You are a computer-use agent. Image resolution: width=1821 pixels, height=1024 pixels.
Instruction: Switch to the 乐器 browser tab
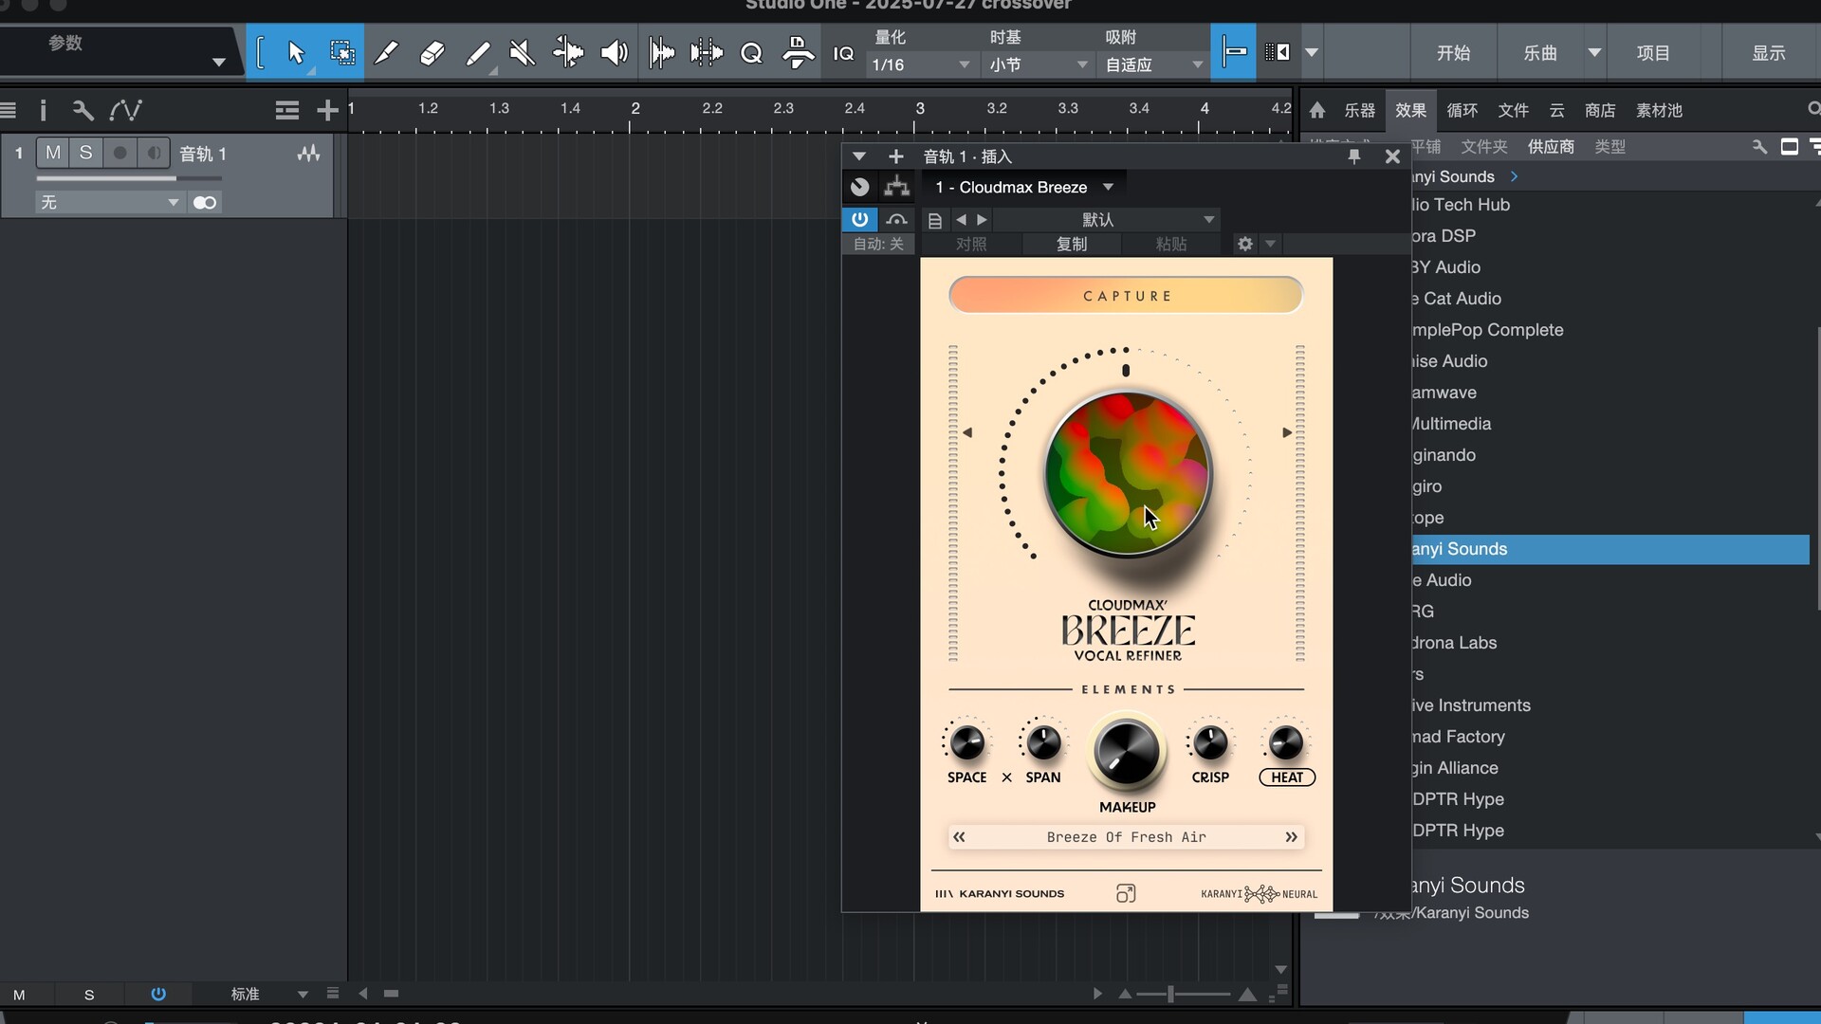1359,111
